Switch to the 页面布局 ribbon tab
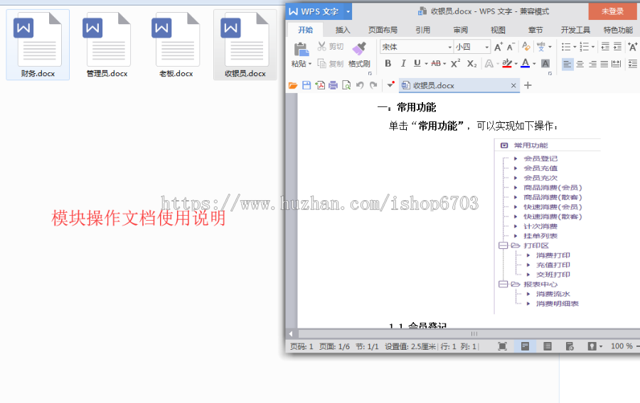The width and height of the screenshot is (640, 403). click(x=383, y=30)
